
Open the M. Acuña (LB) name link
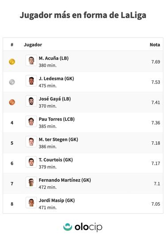(x=54, y=58)
